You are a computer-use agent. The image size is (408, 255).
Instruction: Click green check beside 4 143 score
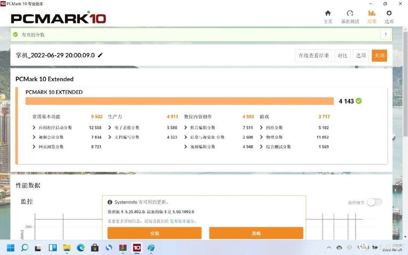(359, 101)
